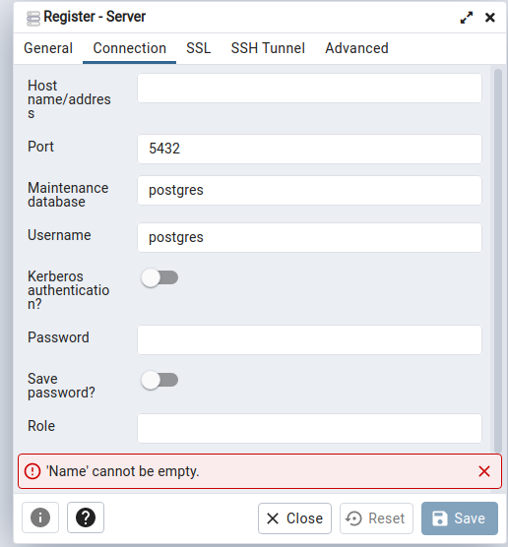Switch to the General tab
The width and height of the screenshot is (508, 547).
point(48,48)
